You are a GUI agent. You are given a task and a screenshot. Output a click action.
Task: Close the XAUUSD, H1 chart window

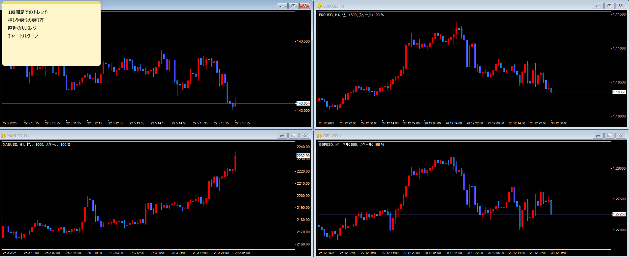tap(304, 136)
